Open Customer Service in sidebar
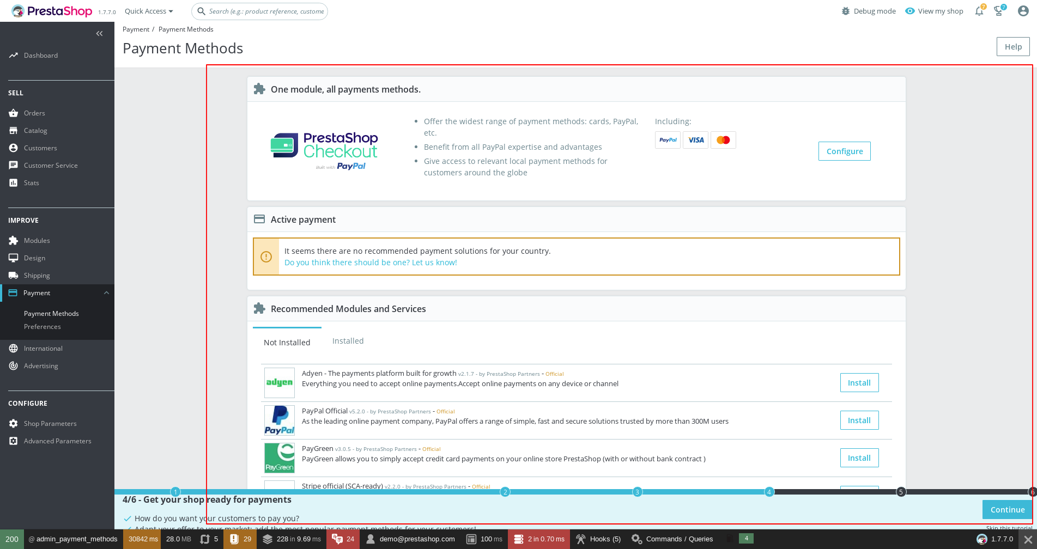Image resolution: width=1037 pixels, height=549 pixels. (x=51, y=165)
